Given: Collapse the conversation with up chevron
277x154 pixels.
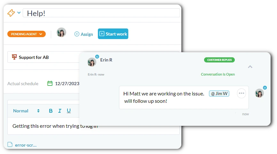Looking at the screenshot, I should pyautogui.click(x=250, y=67).
